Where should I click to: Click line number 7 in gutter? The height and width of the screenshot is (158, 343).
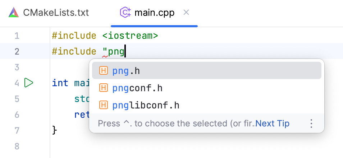point(17,130)
